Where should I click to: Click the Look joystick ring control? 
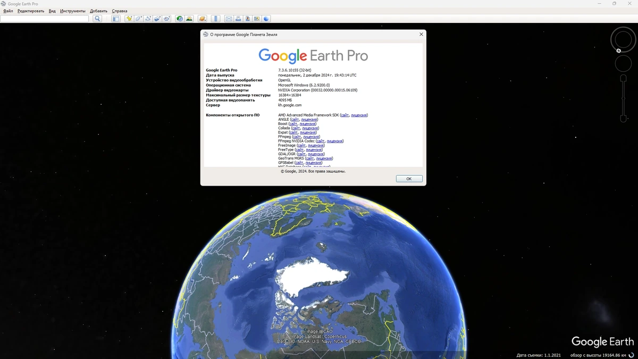coord(623,40)
